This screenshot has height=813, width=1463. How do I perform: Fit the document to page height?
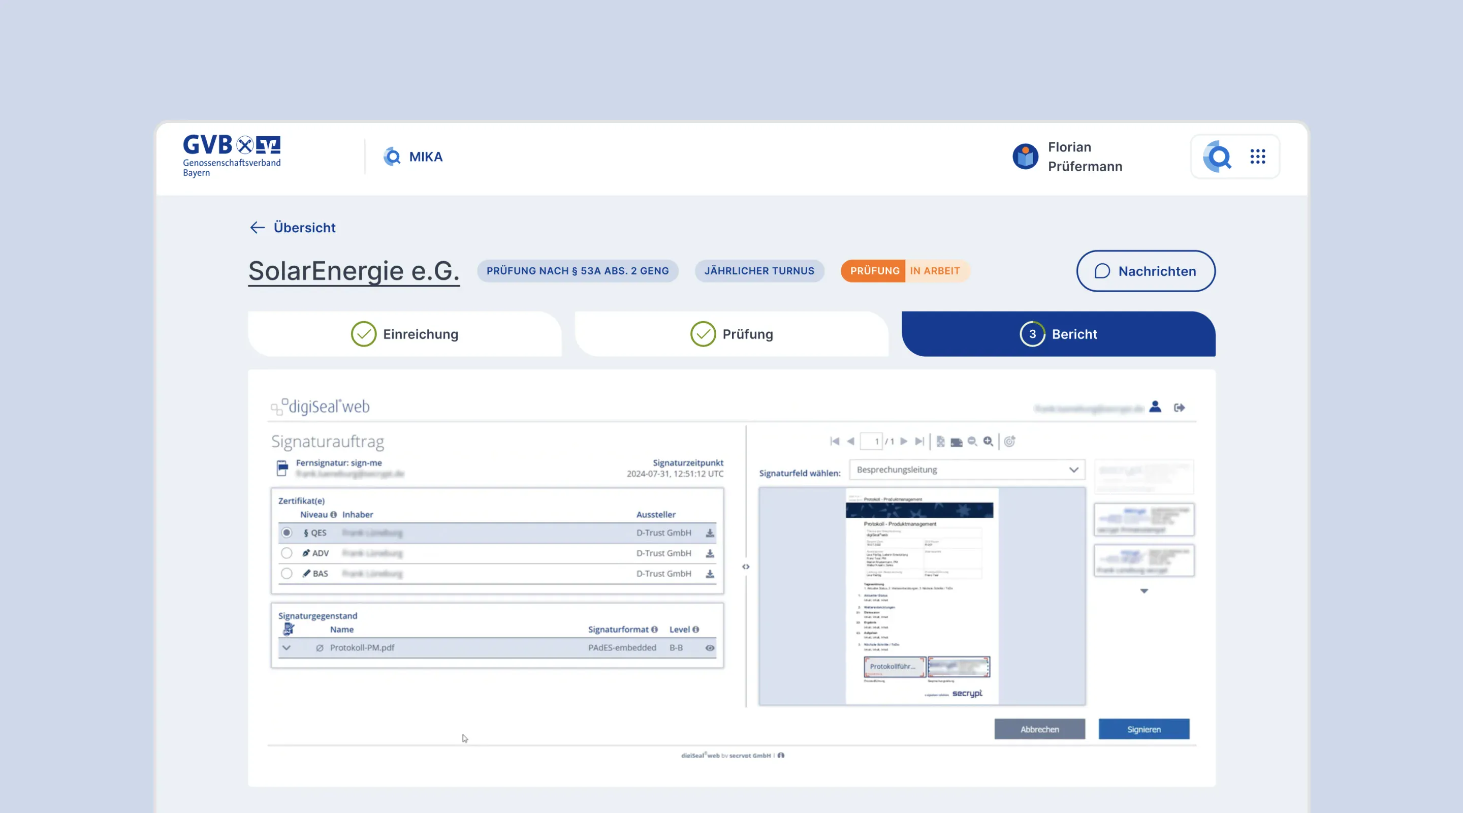point(940,442)
